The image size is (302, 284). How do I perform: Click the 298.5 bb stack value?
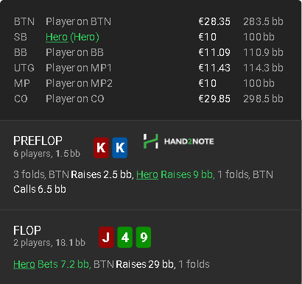(263, 99)
